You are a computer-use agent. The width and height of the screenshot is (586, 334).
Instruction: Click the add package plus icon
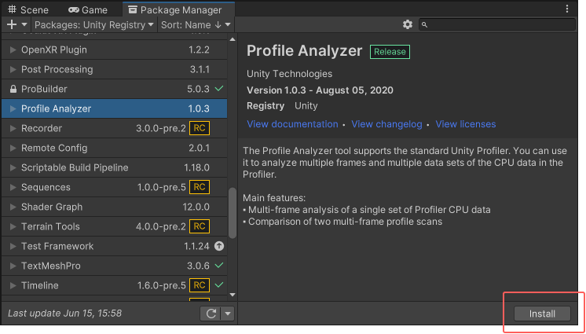[x=12, y=25]
